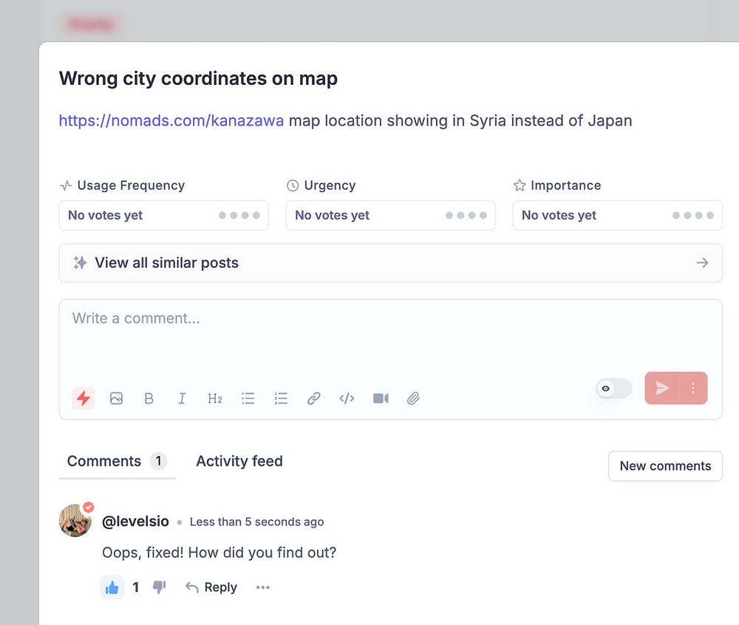Toggle the comment visibility eye switch
Viewport: 739px width, 625px height.
pyautogui.click(x=614, y=388)
